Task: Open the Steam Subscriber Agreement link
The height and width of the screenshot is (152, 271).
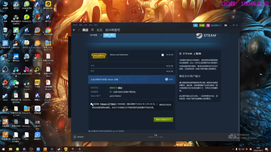Action: (x=108, y=104)
